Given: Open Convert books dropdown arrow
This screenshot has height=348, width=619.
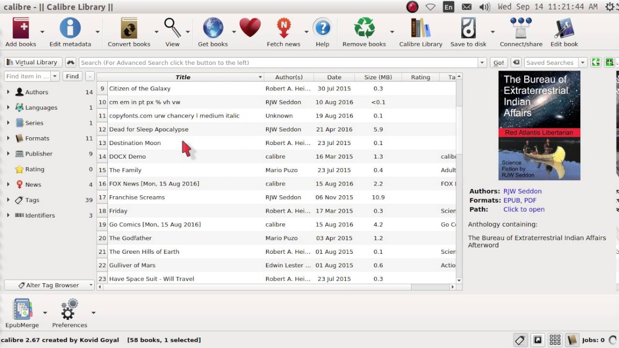Looking at the screenshot, I should [x=156, y=32].
